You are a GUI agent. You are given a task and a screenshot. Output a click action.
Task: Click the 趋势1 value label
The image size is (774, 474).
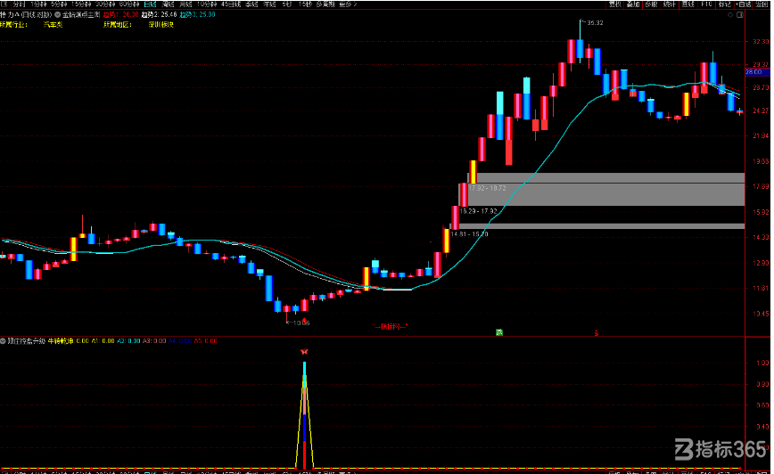pyautogui.click(x=120, y=15)
